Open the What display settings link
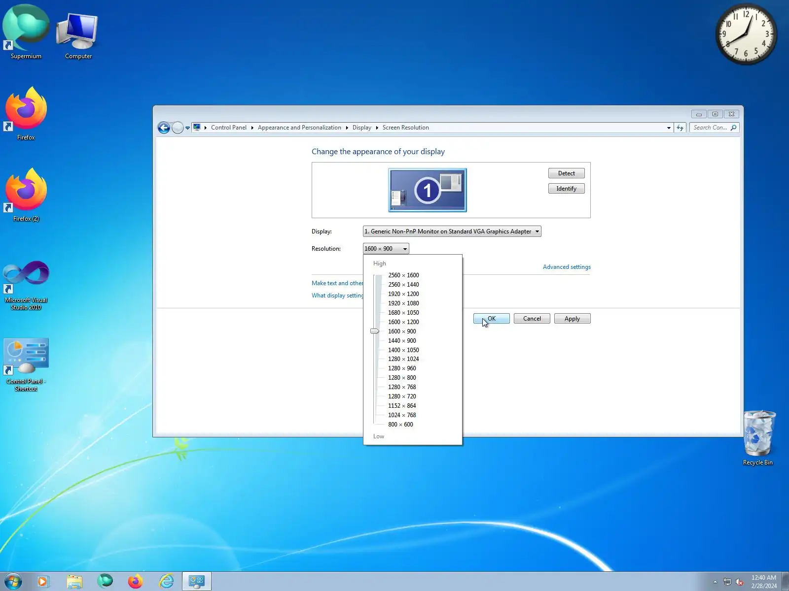The width and height of the screenshot is (789, 591). 337,295
